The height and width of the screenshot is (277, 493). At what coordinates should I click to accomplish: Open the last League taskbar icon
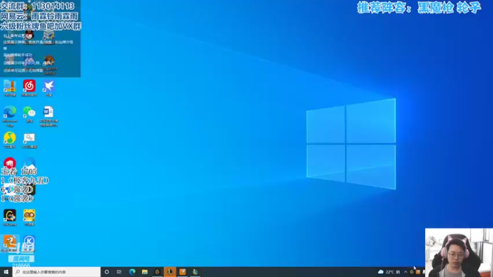pos(195,272)
